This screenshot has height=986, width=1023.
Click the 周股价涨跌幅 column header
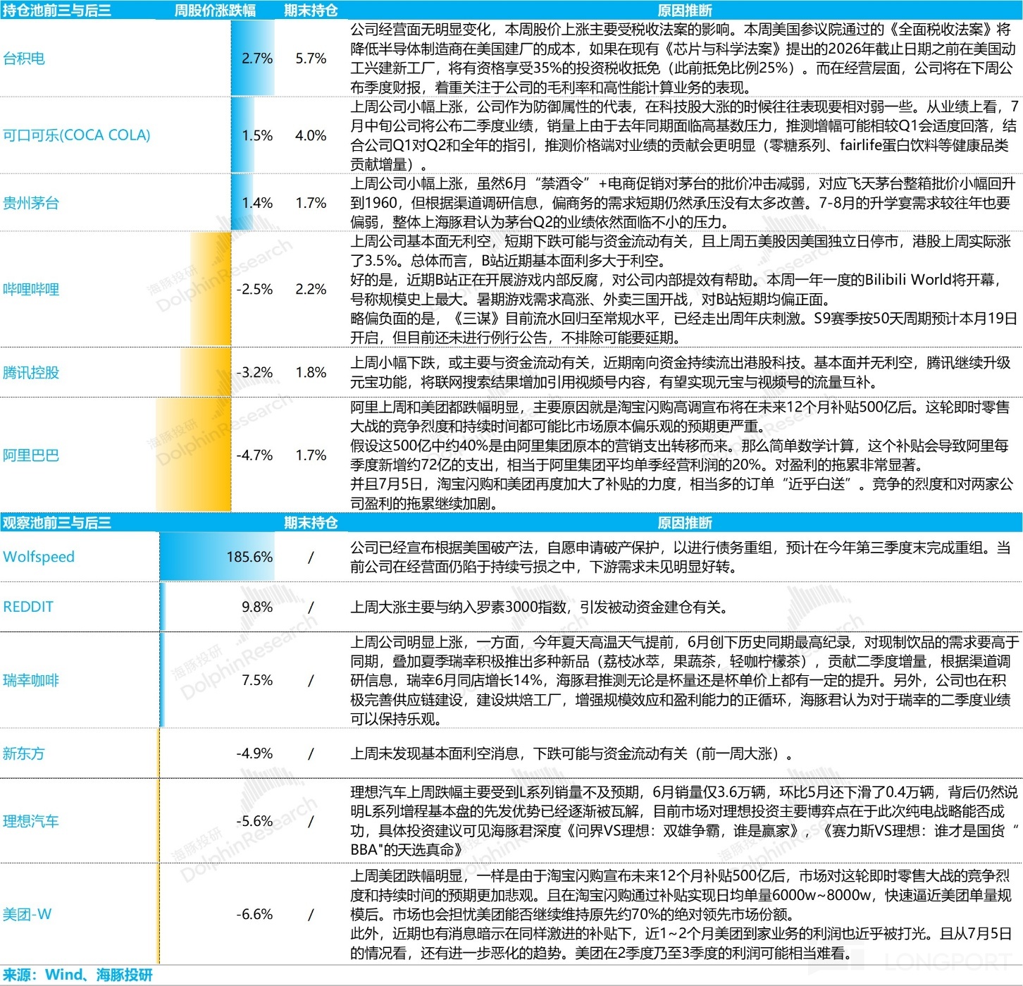[x=215, y=11]
